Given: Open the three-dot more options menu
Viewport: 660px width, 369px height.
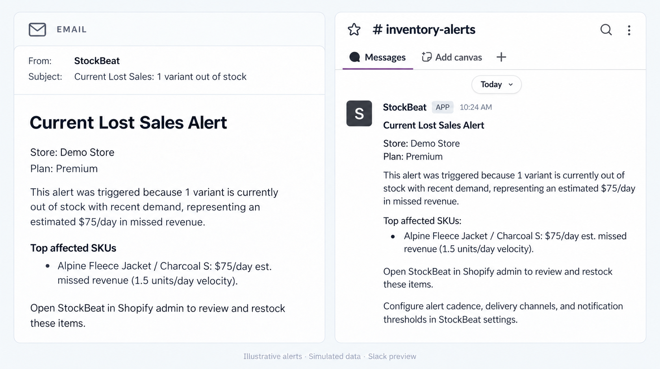Looking at the screenshot, I should pos(629,30).
